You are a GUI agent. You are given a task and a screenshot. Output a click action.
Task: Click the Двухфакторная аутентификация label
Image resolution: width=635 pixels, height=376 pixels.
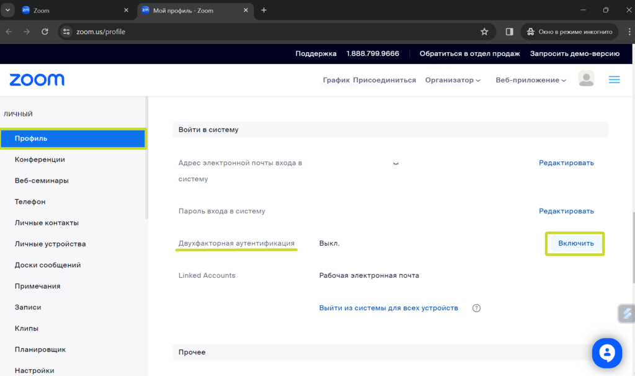coord(236,243)
